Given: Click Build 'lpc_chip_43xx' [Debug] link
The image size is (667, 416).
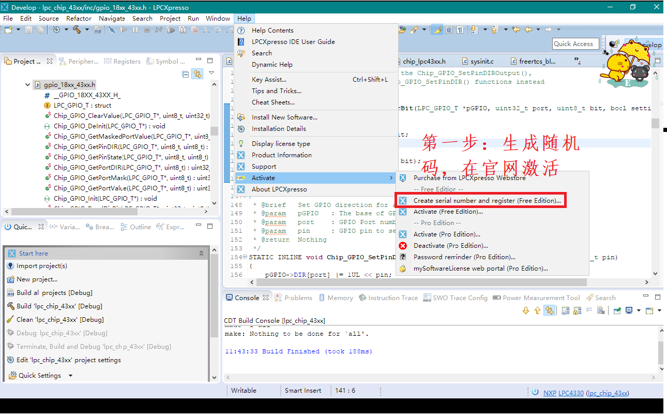Looking at the screenshot, I should (x=55, y=306).
